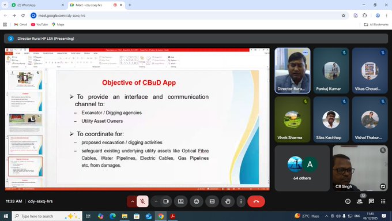Open more options three-dot menu
This screenshot has width=392, height=221.
pos(241,201)
